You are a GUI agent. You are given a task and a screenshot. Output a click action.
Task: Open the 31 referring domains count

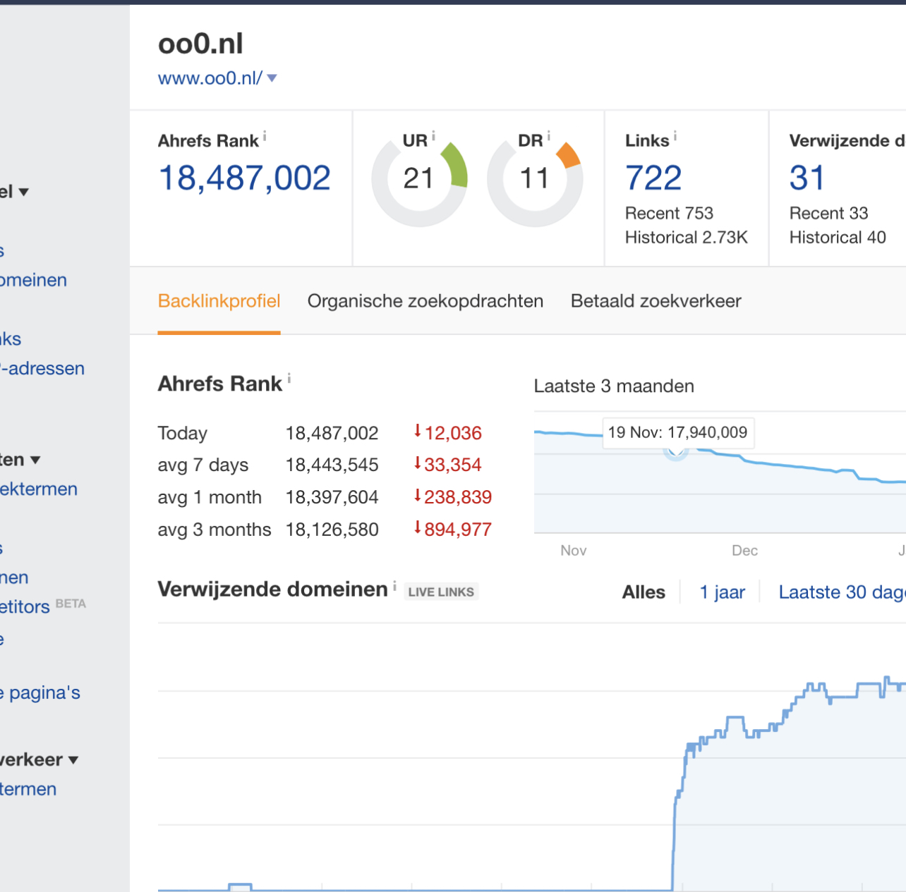(x=807, y=178)
